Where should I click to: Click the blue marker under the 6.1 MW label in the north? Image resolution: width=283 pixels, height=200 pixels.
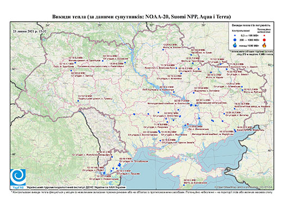coord(163,49)
